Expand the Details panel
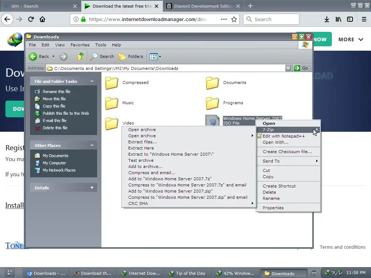 pyautogui.click(x=92, y=188)
